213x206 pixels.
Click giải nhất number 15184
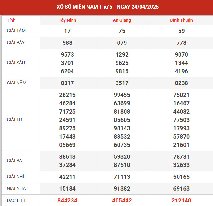click(67, 189)
